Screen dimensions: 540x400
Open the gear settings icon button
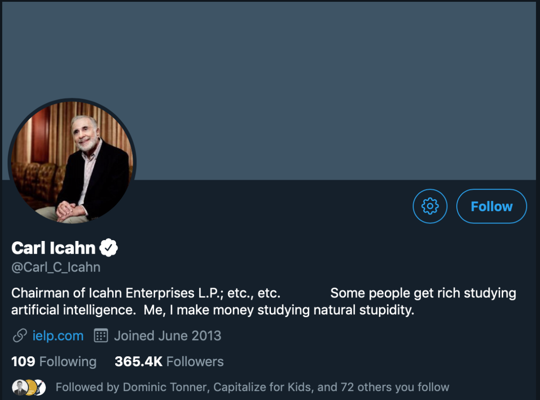coord(430,206)
